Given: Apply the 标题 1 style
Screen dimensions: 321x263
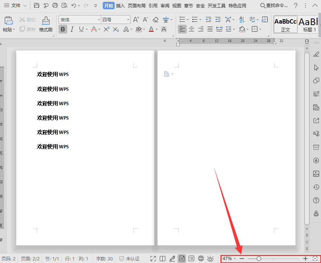Looking at the screenshot, I should (309, 24).
